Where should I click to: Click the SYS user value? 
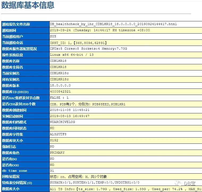pos(53,36)
